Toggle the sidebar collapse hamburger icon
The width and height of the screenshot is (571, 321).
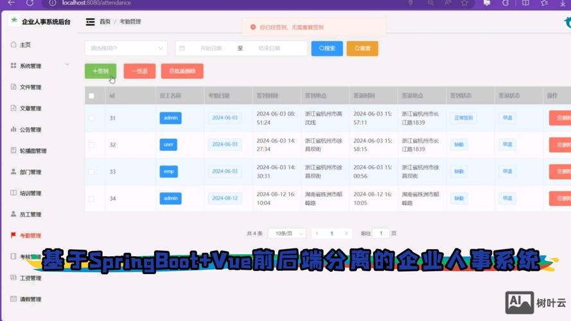tap(90, 22)
